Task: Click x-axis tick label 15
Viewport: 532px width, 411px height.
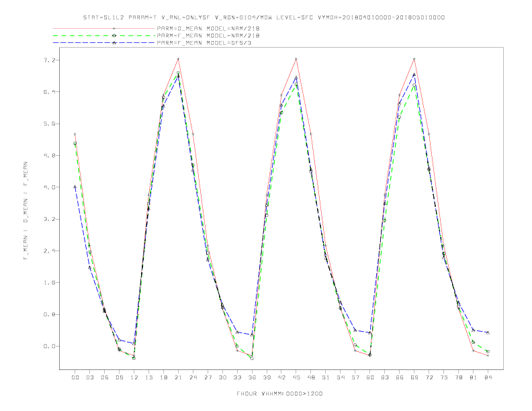Action: 148,377
